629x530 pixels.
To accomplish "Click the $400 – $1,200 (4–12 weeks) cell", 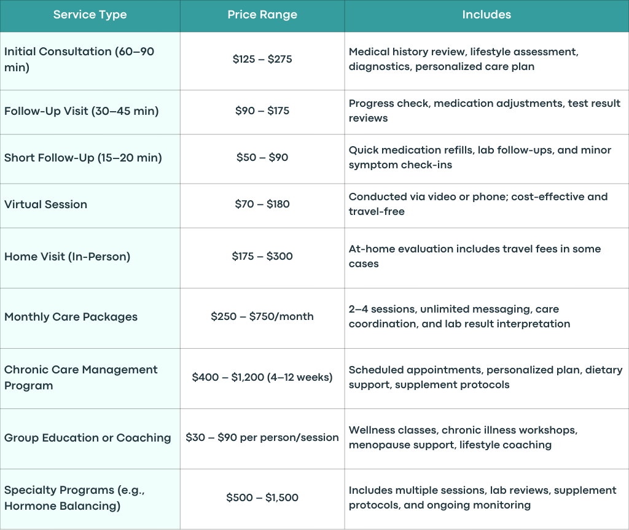I will (262, 379).
